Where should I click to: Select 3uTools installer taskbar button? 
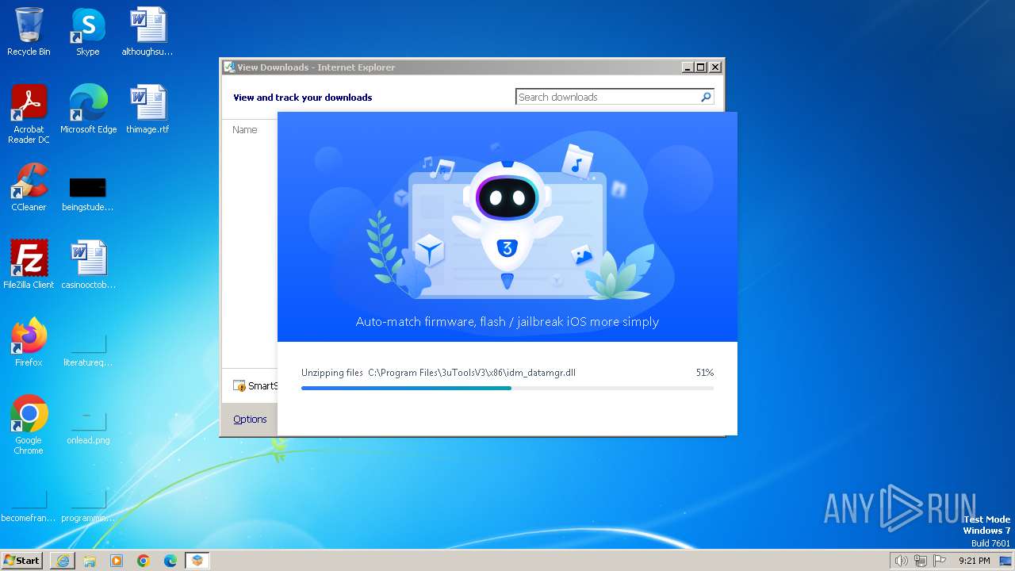[197, 561]
